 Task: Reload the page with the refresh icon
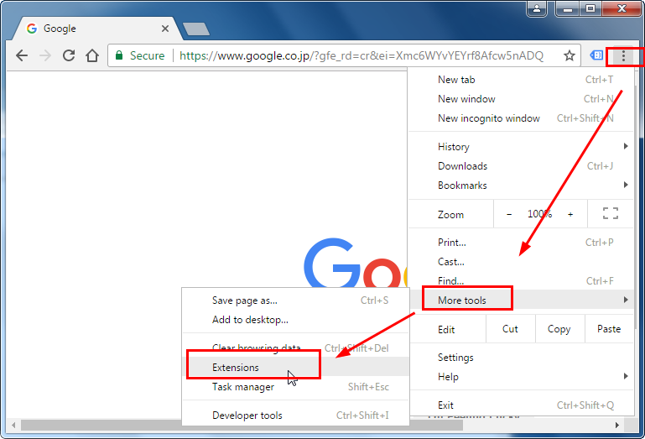[x=69, y=55]
